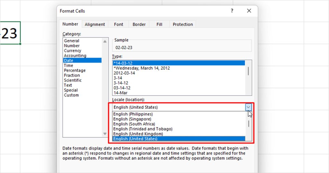
Task: Open the Font tab
Action: tap(119, 24)
